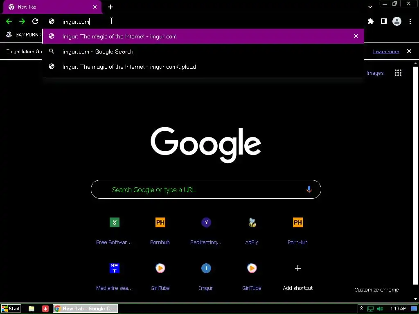Open a new tab with plus button
Image resolution: width=419 pixels, height=314 pixels.
pyautogui.click(x=110, y=7)
